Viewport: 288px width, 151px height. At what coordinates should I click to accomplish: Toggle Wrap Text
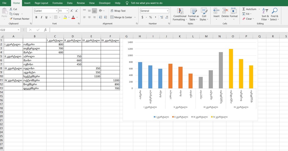(118, 11)
